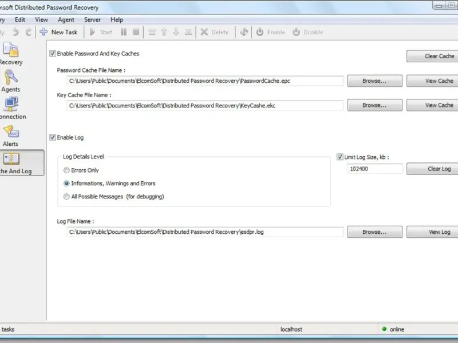Click the Delete X icon
The height and width of the screenshot is (343, 458).
pyautogui.click(x=204, y=32)
